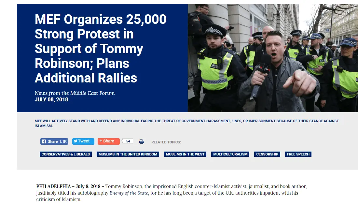Open Conservatives & Liberals topic tag
Viewport: 358px width, 206px height.
(66, 154)
